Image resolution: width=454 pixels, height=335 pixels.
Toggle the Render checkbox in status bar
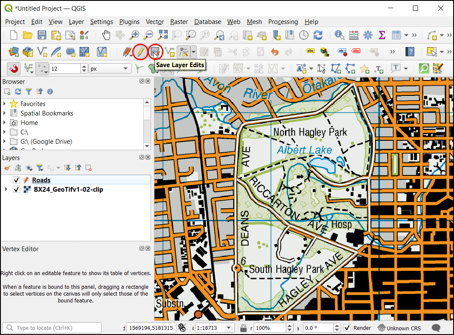[x=347, y=328]
